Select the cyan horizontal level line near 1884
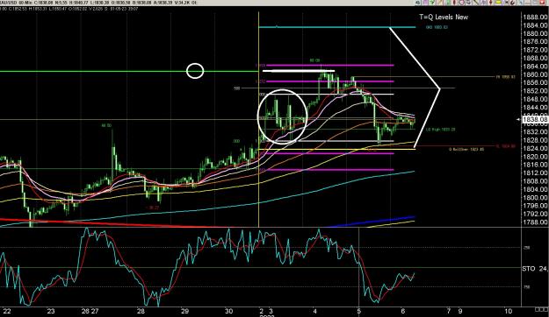The height and width of the screenshot is (317, 549). (336, 27)
